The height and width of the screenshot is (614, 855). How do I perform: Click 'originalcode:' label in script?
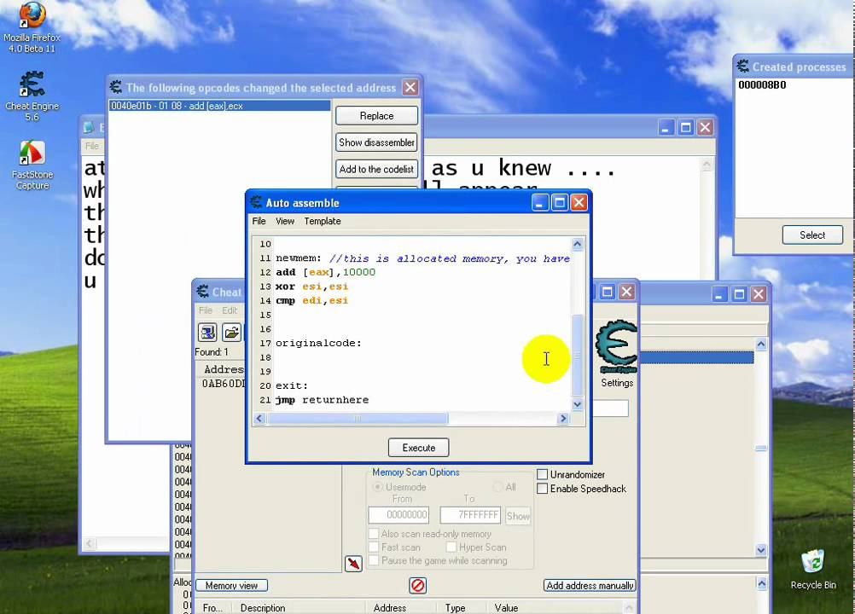coord(318,343)
